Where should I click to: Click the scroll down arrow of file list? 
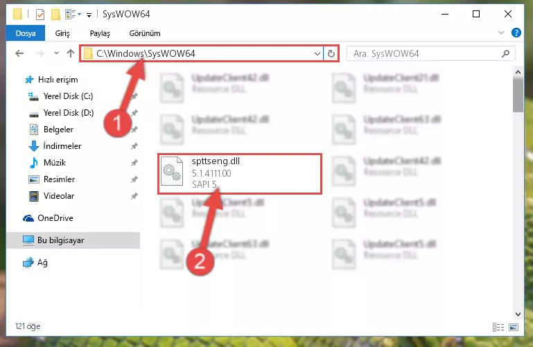(518, 314)
